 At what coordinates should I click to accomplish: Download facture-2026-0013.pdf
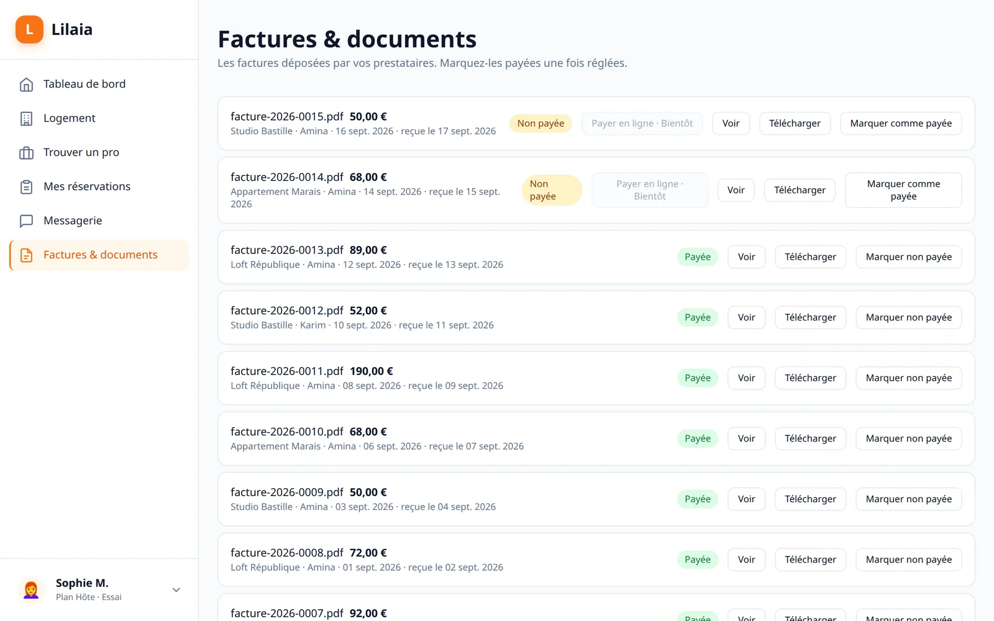pos(810,257)
